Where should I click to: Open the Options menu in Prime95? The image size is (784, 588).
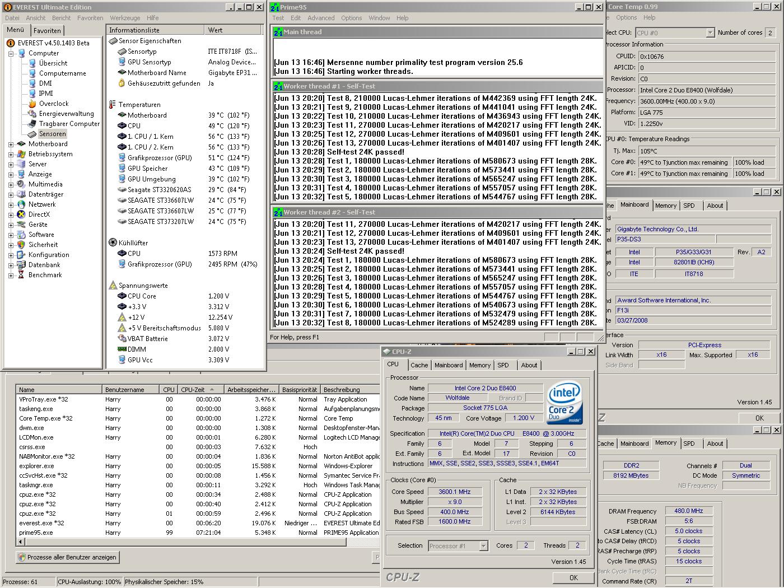[x=352, y=18]
